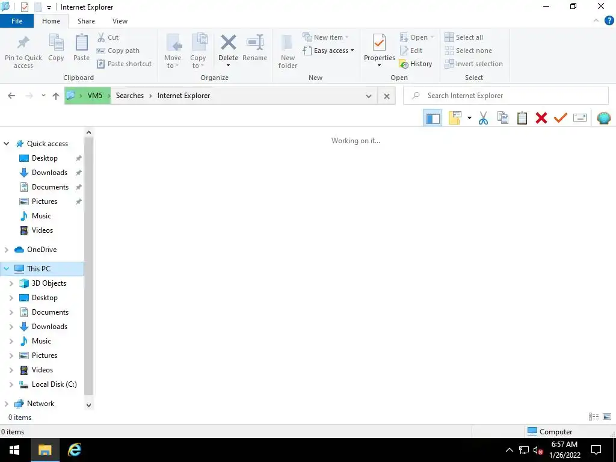This screenshot has height=462, width=616.
Task: Switch to the Home tab
Action: [x=51, y=21]
